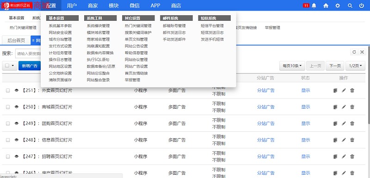Click the 上一页 previous page button
Image resolution: width=370 pixels, height=178 pixels.
click(x=315, y=66)
